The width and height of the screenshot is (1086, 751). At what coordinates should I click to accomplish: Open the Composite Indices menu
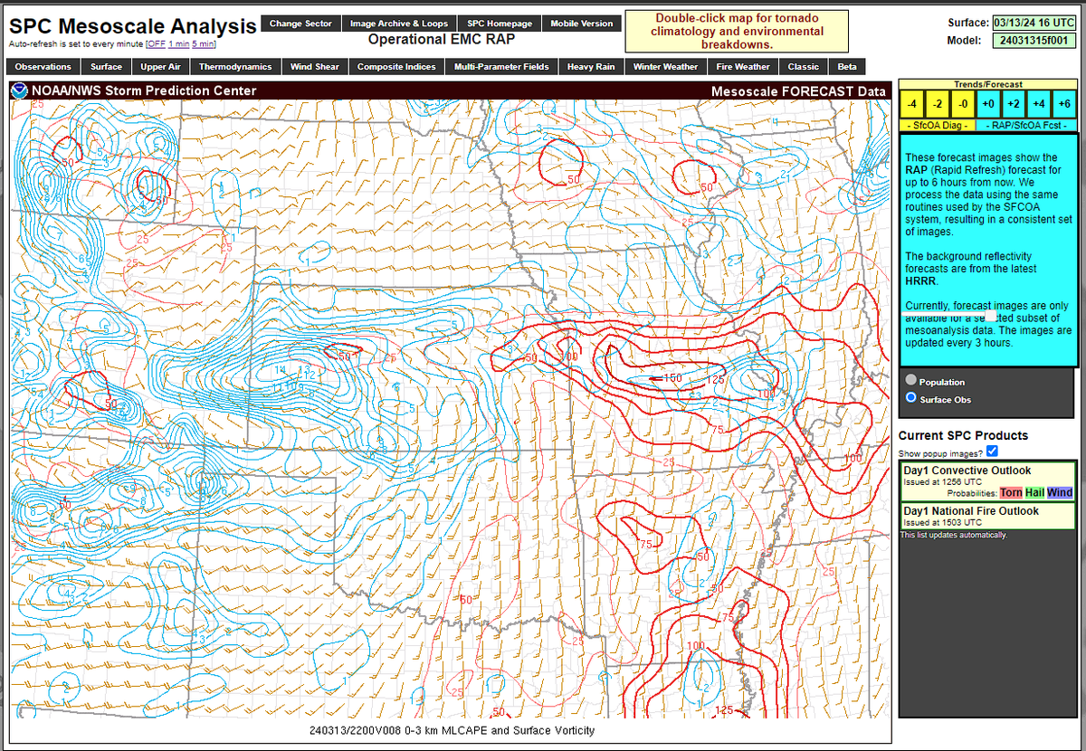click(x=396, y=67)
